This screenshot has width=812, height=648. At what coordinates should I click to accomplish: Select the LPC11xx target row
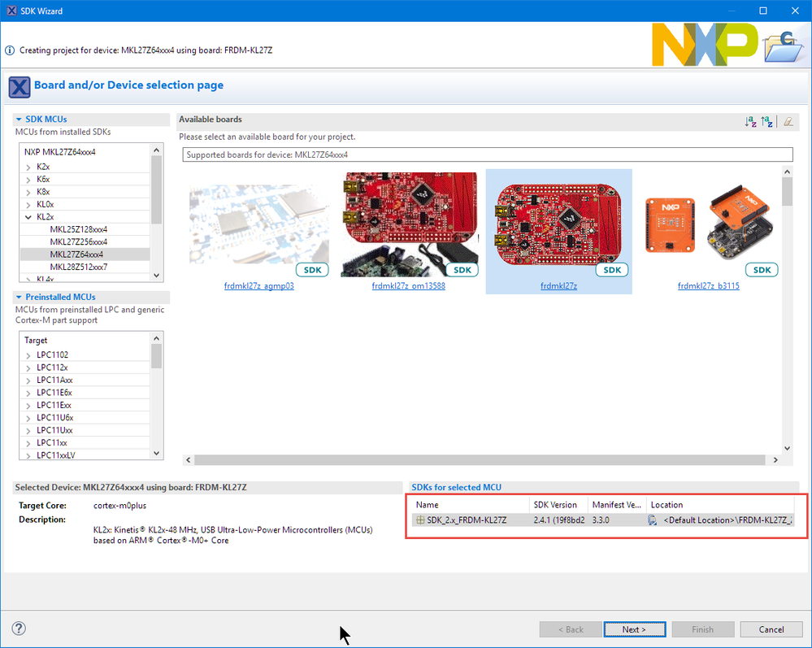(52, 442)
